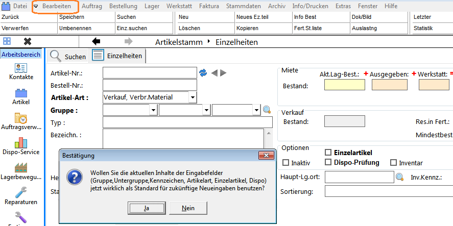
Task: Open the Bestellung menu
Action: coord(124,6)
